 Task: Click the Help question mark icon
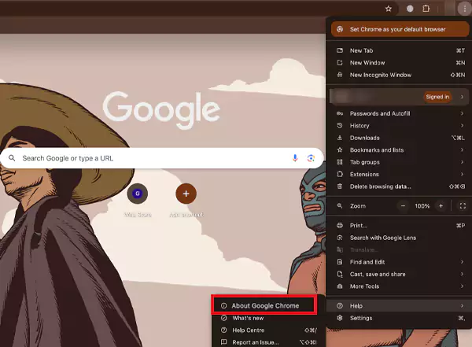pos(340,306)
